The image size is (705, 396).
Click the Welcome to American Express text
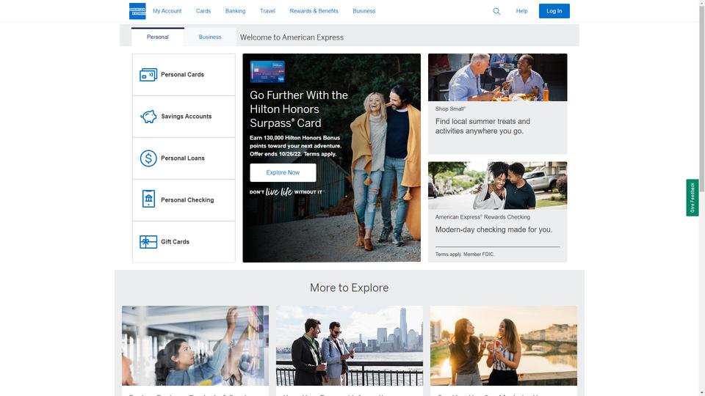(x=292, y=37)
